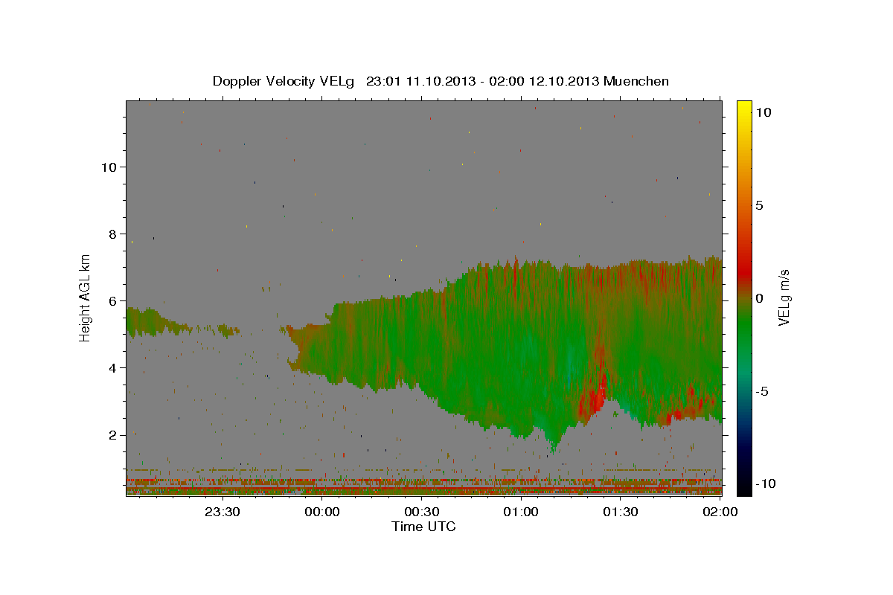
Task: Click the colorbar tick label -5
Action: (761, 390)
